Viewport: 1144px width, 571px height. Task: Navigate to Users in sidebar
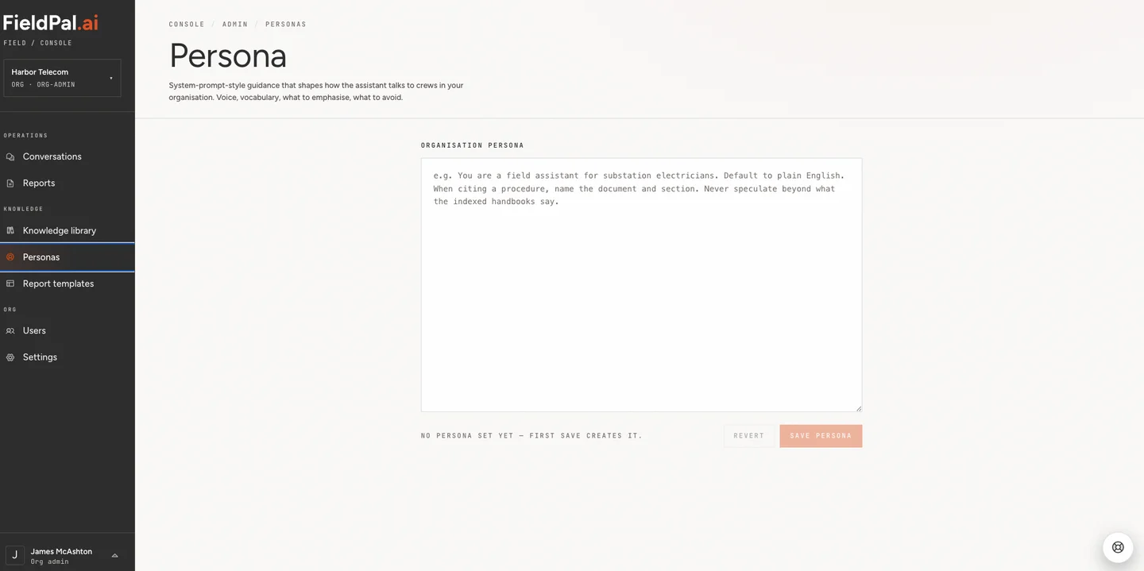tap(68, 331)
